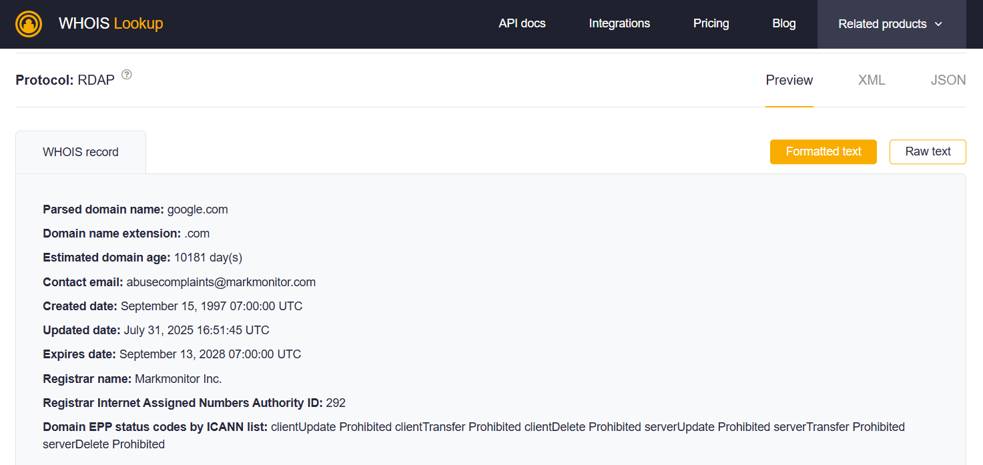Viewport: 983px width, 465px height.
Task: Click the clientTransfer Prohibited status code
Action: tap(458, 427)
